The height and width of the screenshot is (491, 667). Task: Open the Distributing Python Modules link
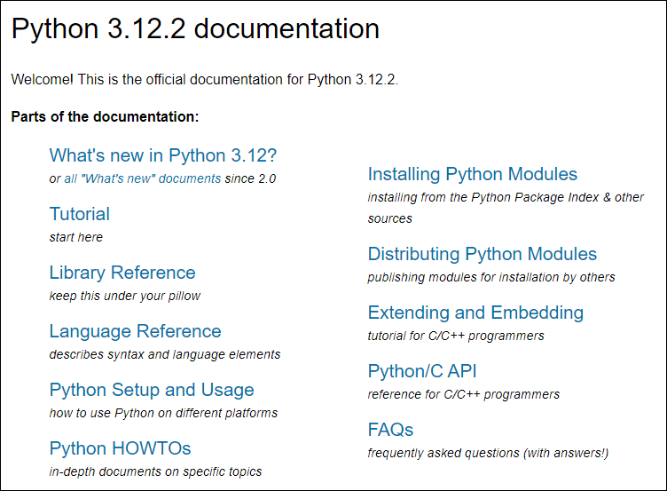click(483, 254)
